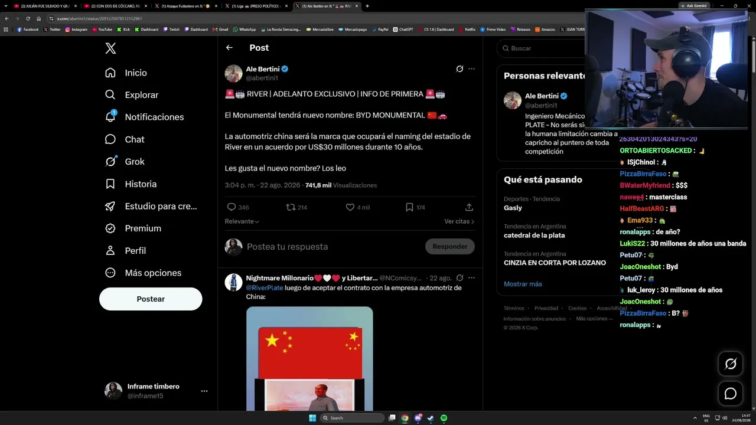Like the post with the heart icon
The height and width of the screenshot is (425, 756).
click(x=350, y=207)
